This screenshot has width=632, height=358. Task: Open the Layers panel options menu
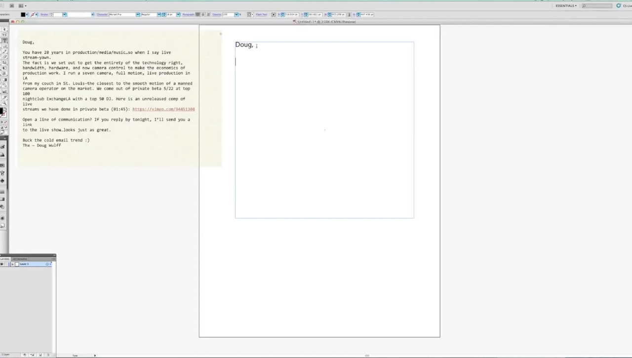coord(54,259)
